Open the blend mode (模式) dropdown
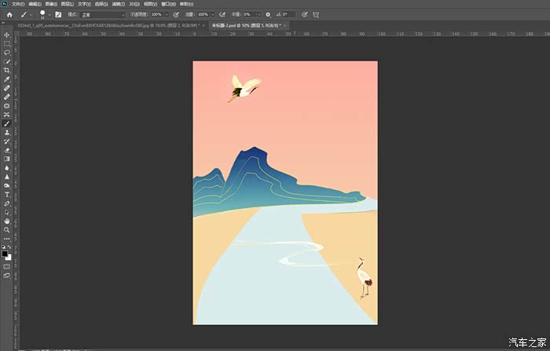 (102, 14)
